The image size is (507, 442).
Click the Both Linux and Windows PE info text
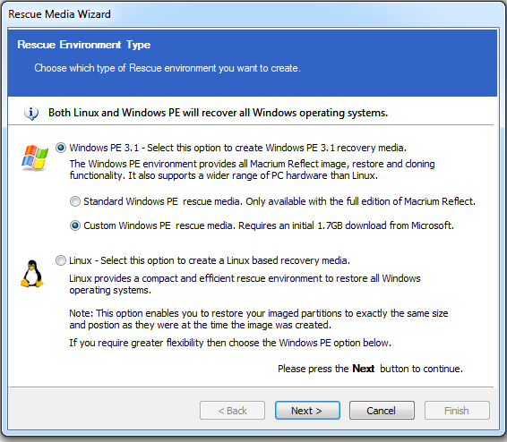point(218,113)
